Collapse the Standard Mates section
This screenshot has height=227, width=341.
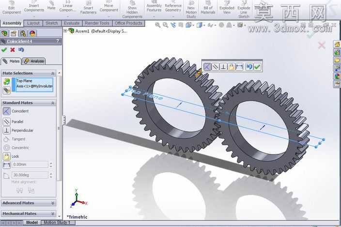tap(53, 103)
